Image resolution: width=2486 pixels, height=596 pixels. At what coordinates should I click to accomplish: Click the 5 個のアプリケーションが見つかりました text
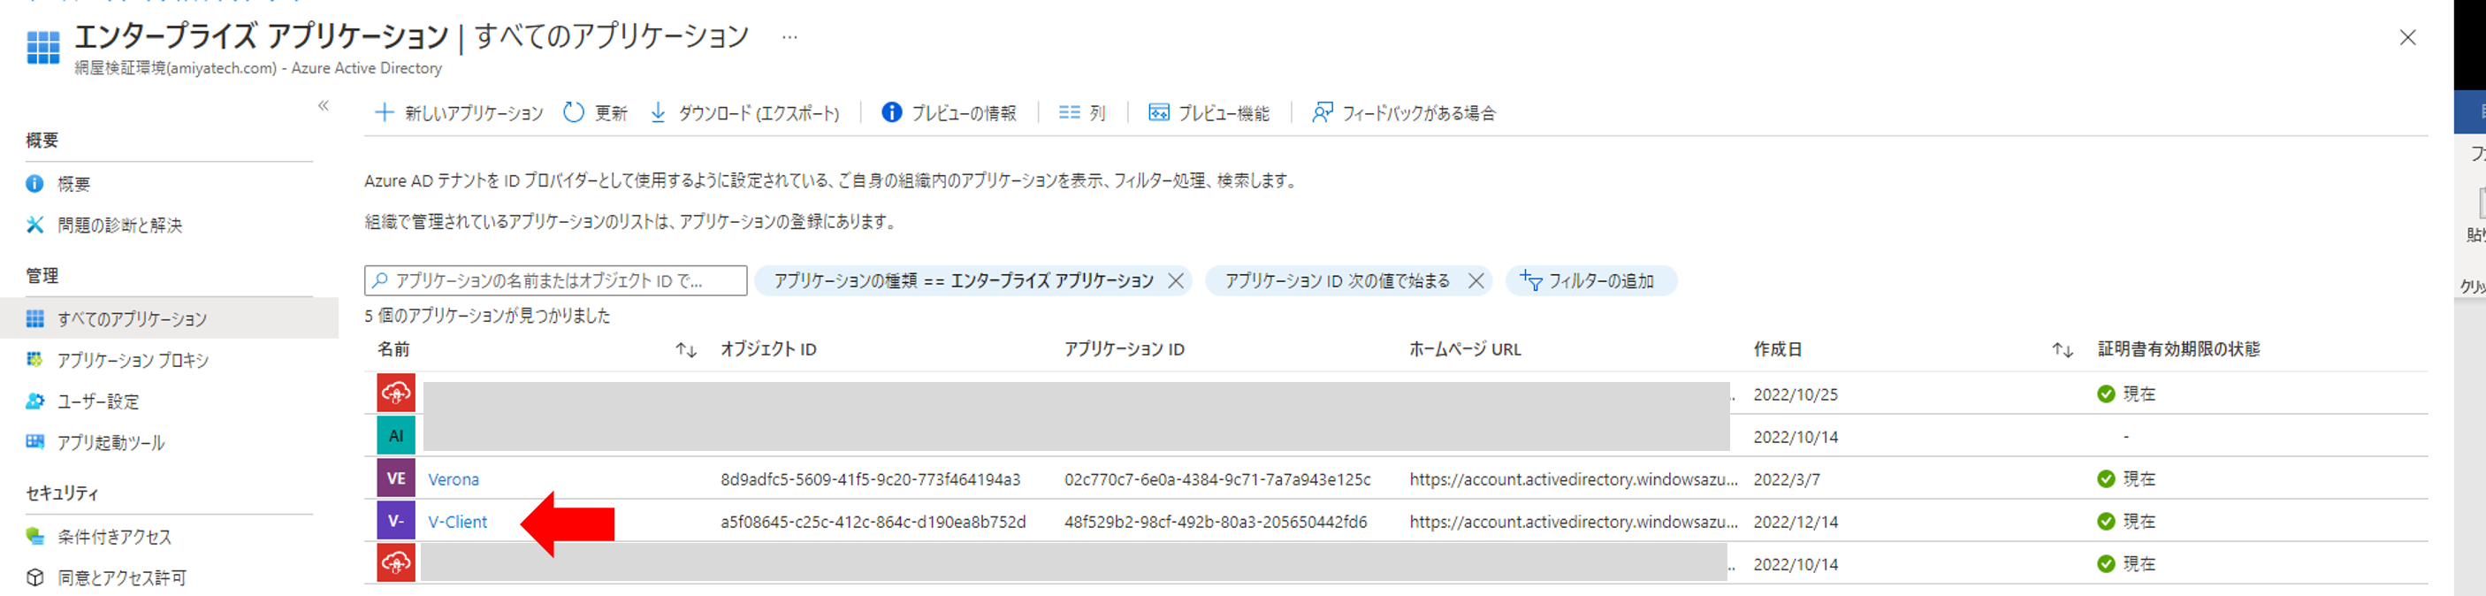point(487,316)
